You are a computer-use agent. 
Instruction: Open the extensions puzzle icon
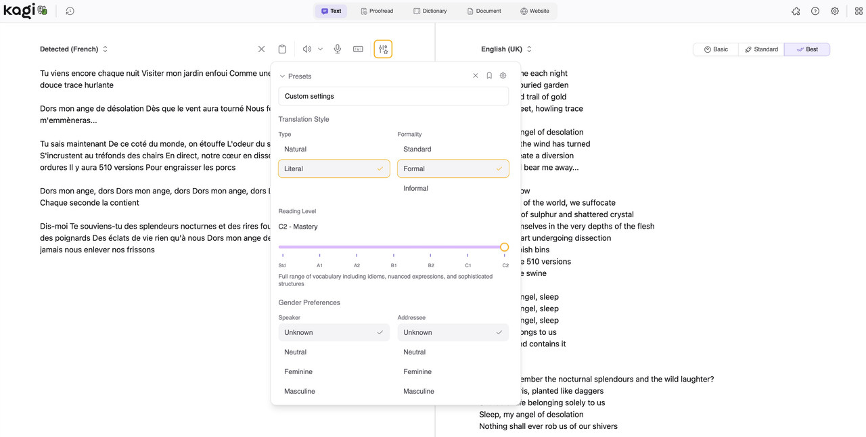[x=796, y=11]
